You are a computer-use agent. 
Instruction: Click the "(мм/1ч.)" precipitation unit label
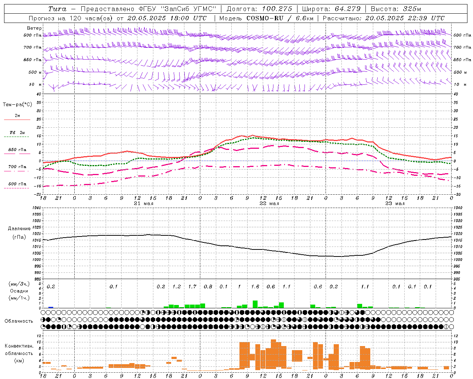click(19, 298)
